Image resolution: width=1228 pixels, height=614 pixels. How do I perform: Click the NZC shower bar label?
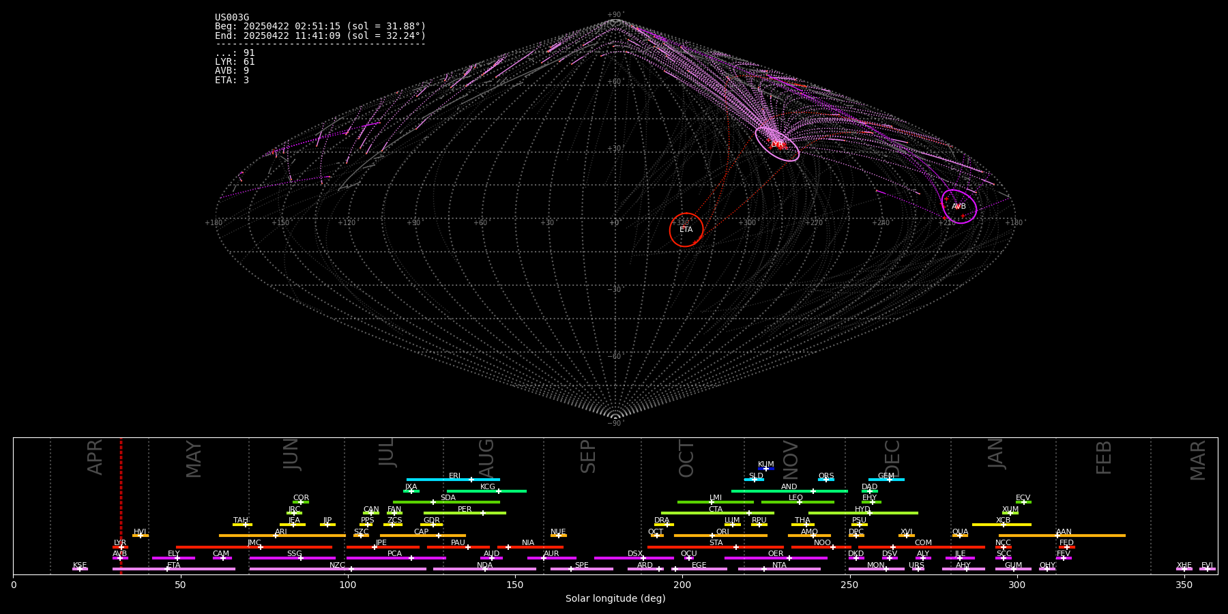coord(338,566)
